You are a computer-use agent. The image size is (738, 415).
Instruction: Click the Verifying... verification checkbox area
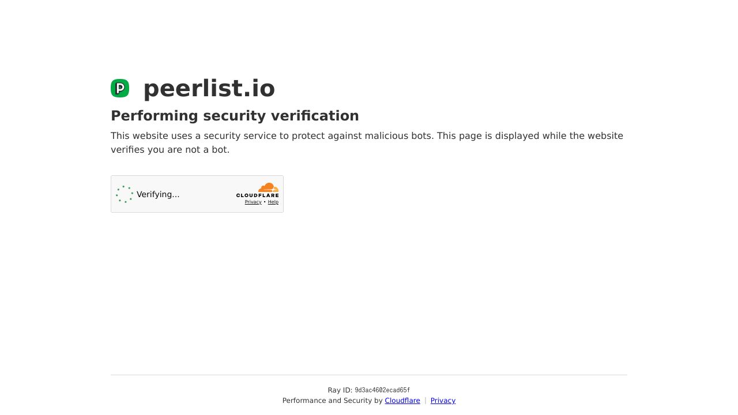158,194
